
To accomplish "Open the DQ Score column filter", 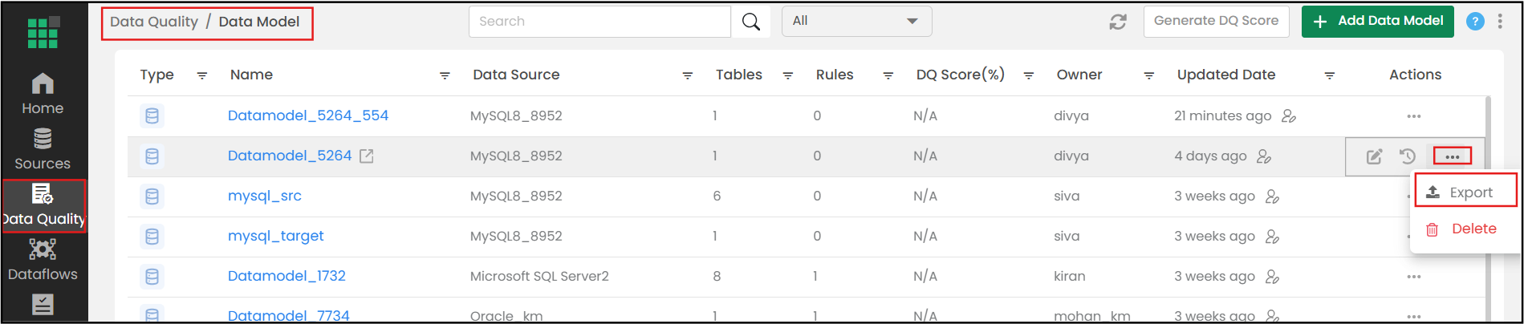I will pos(1029,75).
